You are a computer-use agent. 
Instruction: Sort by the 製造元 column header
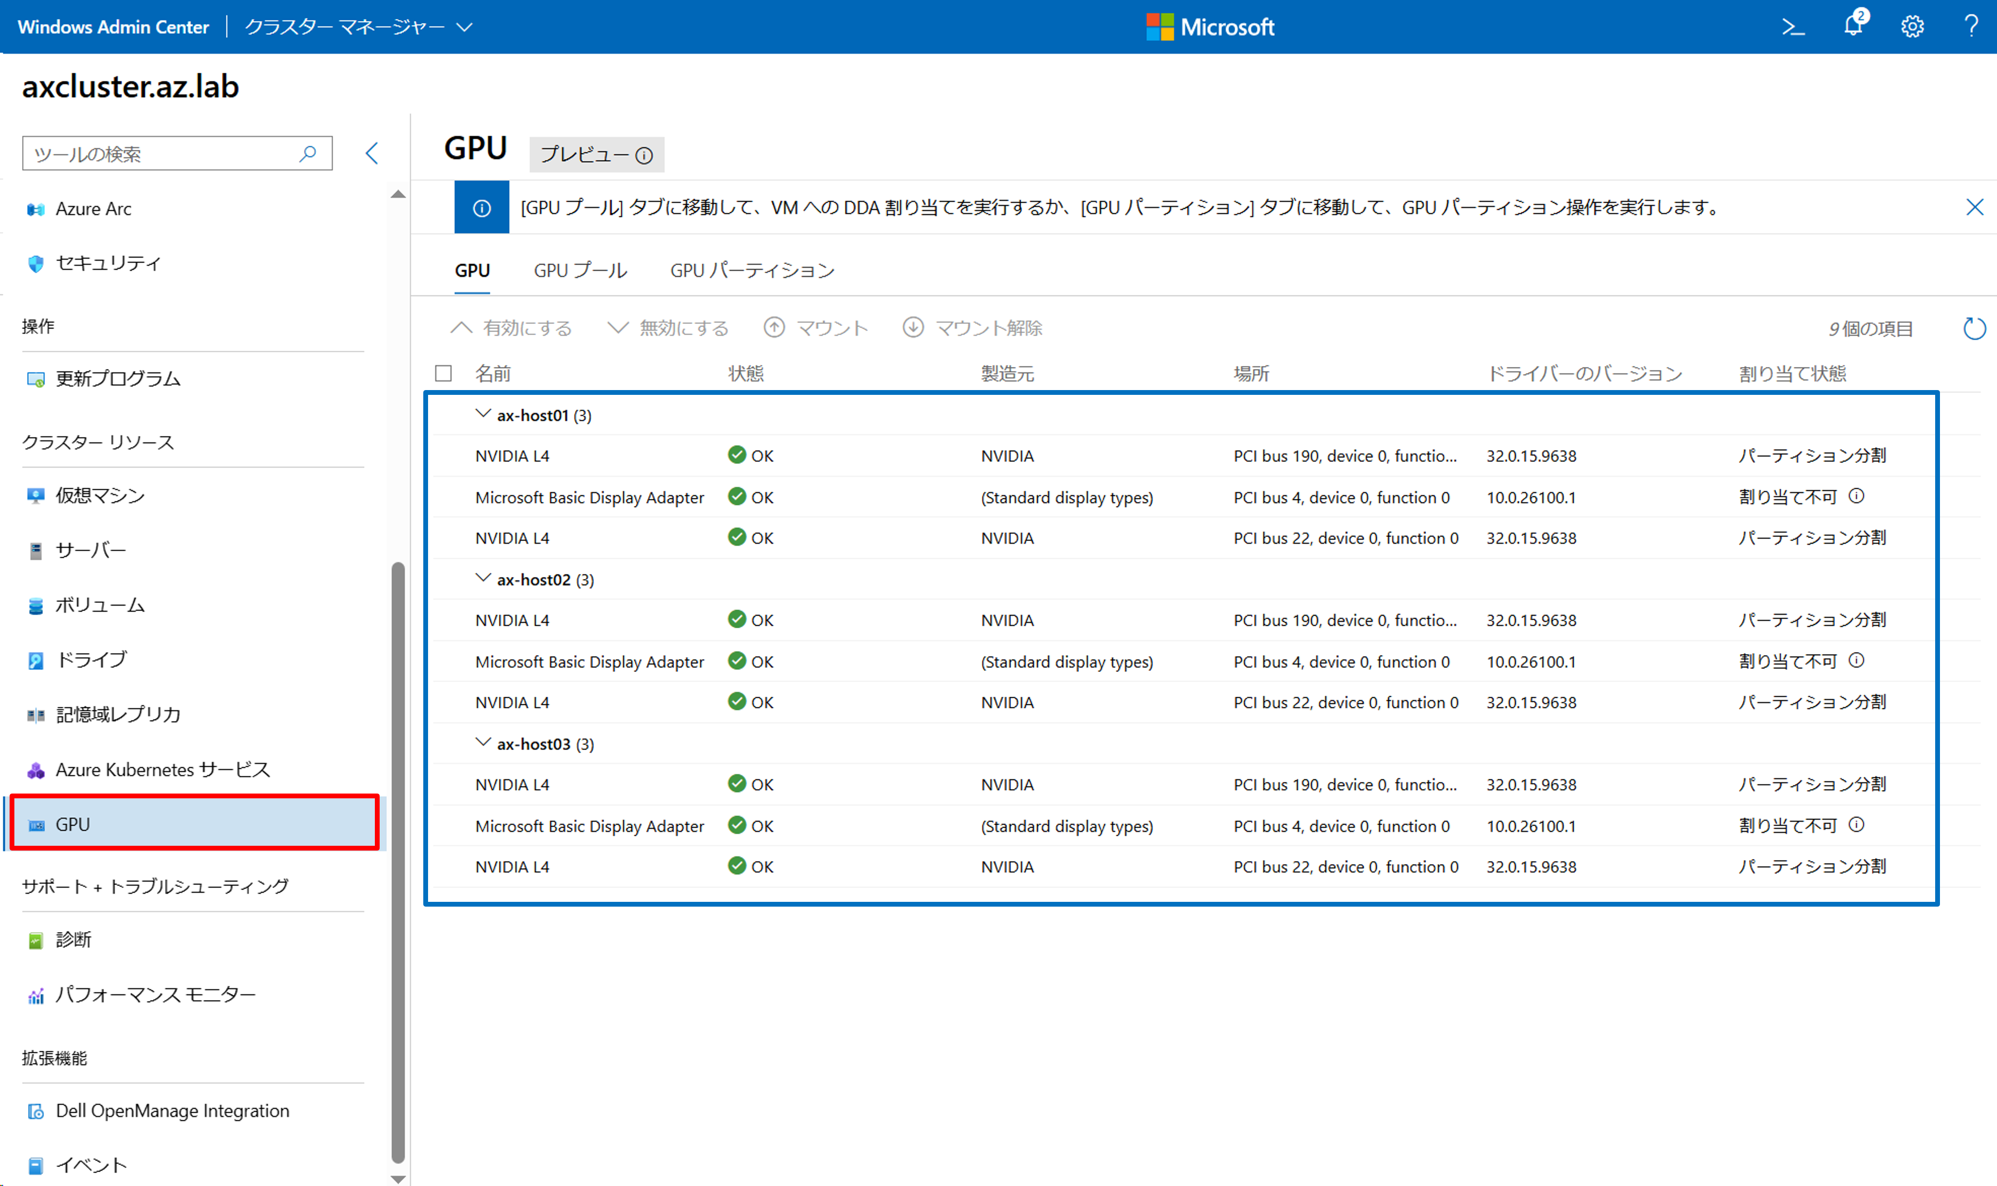pos(1007,373)
